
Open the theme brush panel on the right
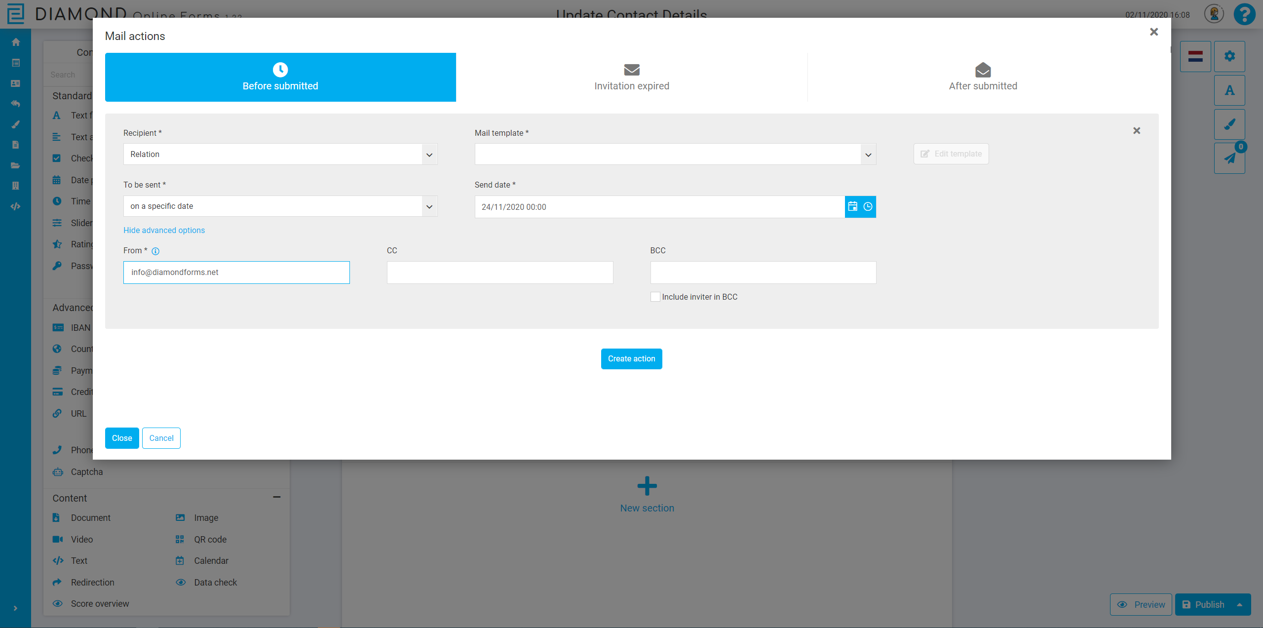pyautogui.click(x=1230, y=124)
